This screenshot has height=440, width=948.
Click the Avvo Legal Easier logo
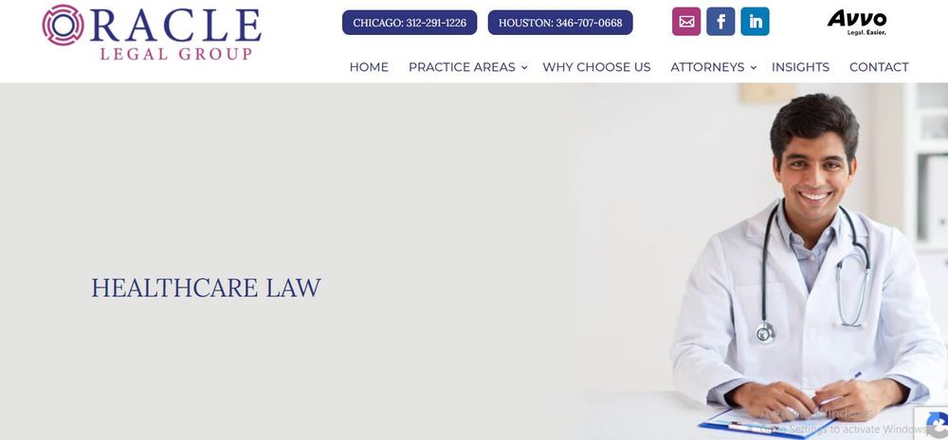coord(857,23)
